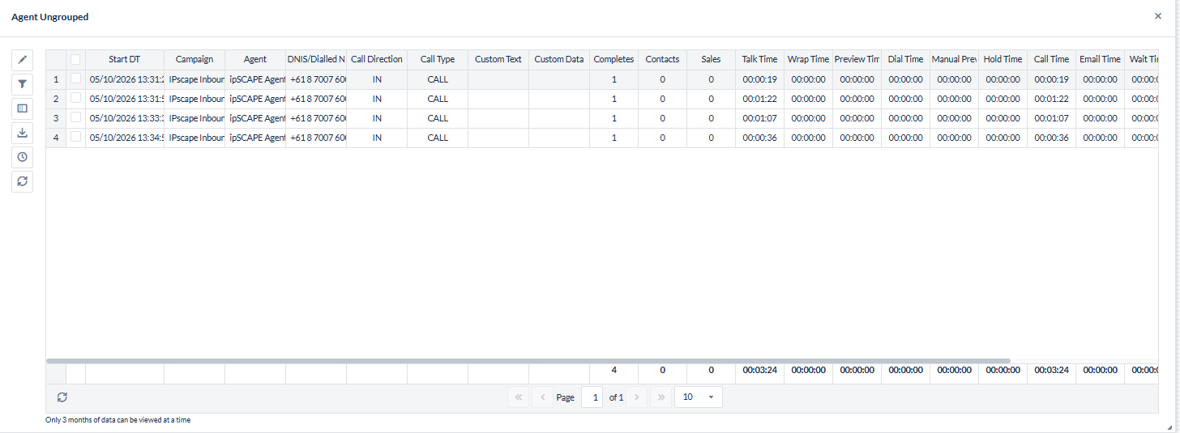The height and width of the screenshot is (433, 1180).
Task: Click the download export icon
Action: tap(23, 133)
